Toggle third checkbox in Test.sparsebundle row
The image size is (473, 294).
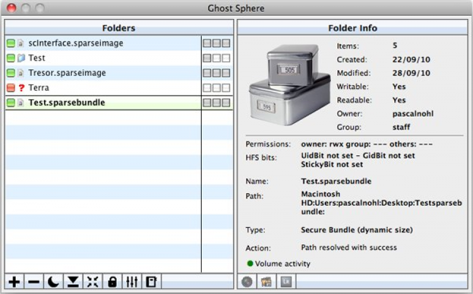point(226,103)
